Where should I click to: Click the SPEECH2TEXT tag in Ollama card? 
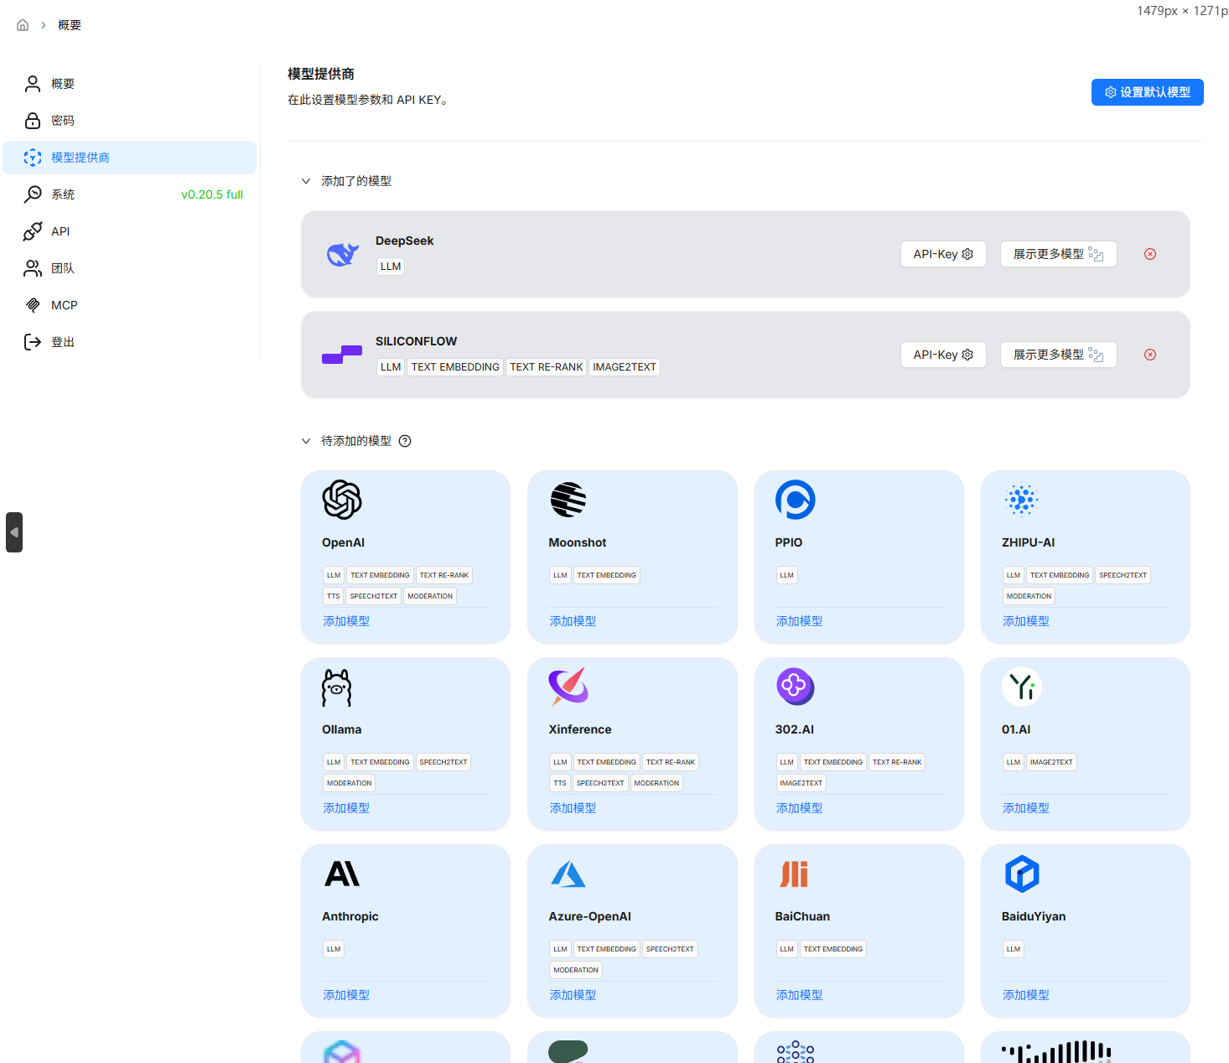(443, 762)
